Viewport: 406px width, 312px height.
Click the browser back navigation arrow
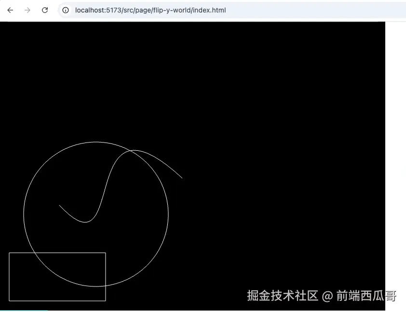pyautogui.click(x=10, y=10)
